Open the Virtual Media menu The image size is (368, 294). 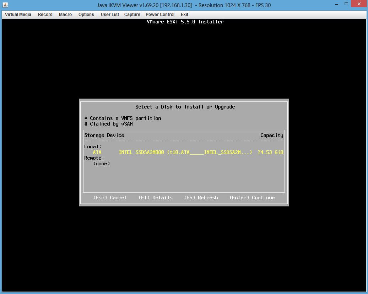click(18, 15)
